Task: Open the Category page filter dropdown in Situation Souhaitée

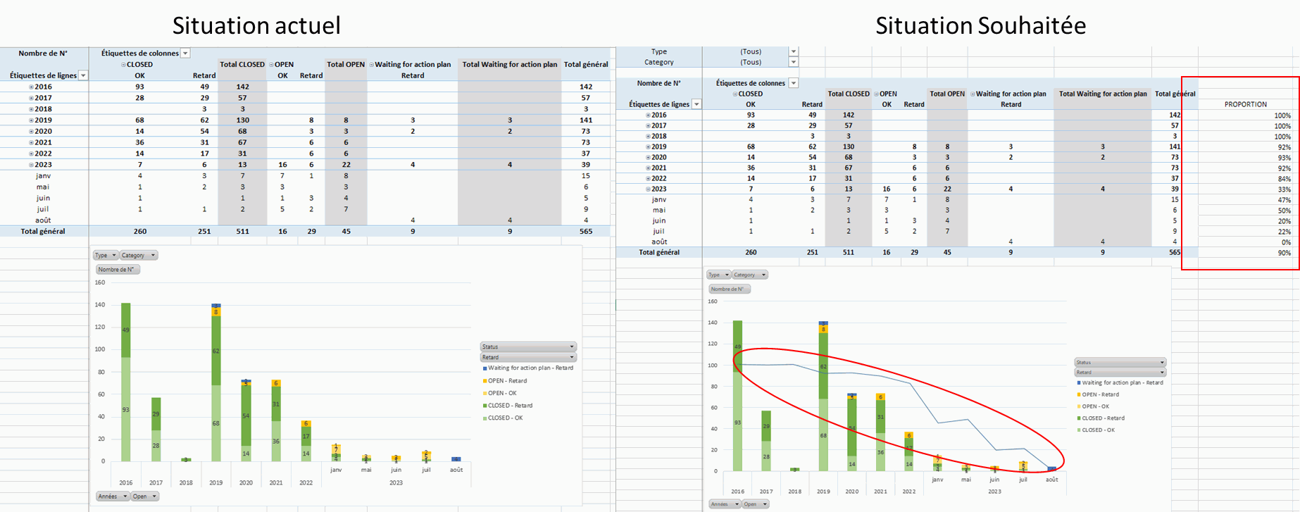Action: tap(794, 62)
